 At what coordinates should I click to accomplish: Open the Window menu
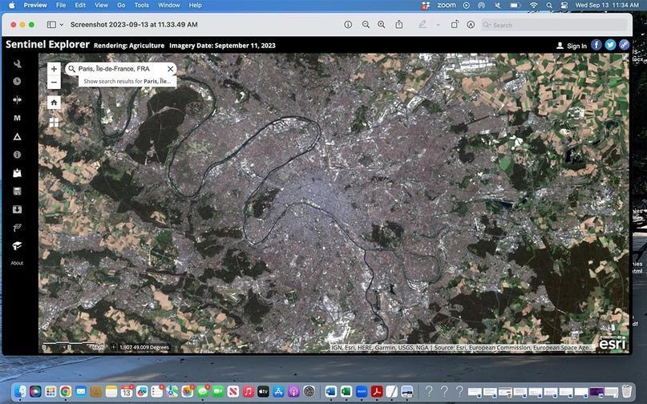click(169, 6)
